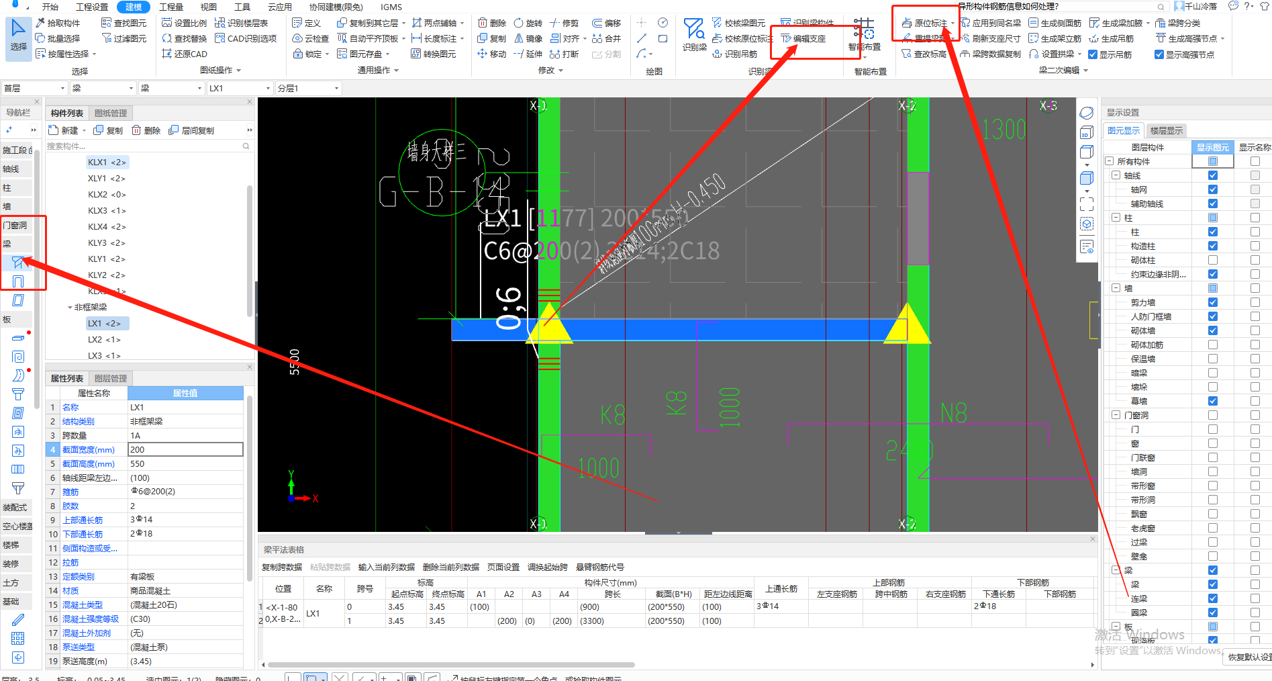Switch to the 图纸管理 tab

(x=110, y=113)
